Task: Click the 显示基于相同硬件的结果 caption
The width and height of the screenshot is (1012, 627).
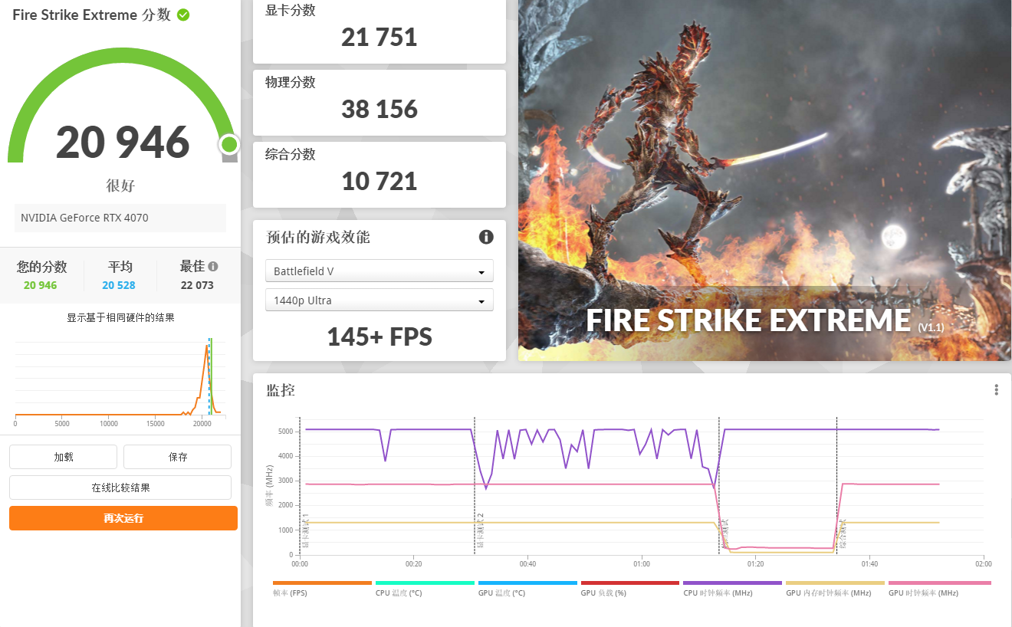Action: tap(120, 317)
